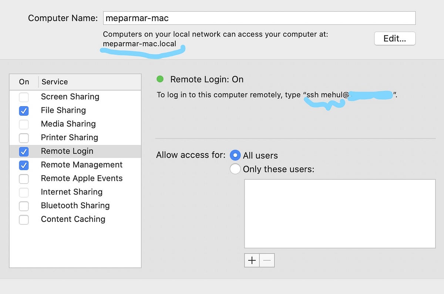The height and width of the screenshot is (294, 444).
Task: Select the Bluetooth Sharing service row
Action: pos(75,206)
